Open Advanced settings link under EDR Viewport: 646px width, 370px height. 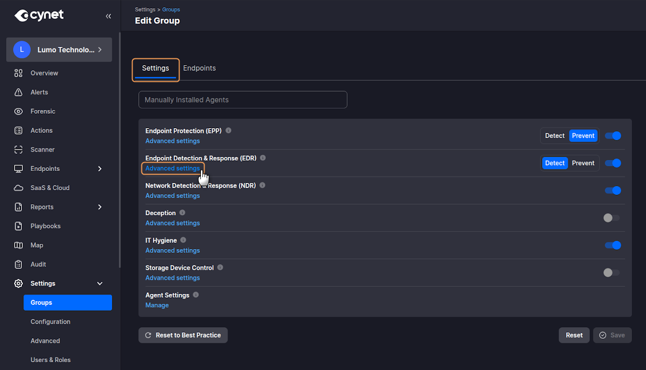[x=172, y=168]
